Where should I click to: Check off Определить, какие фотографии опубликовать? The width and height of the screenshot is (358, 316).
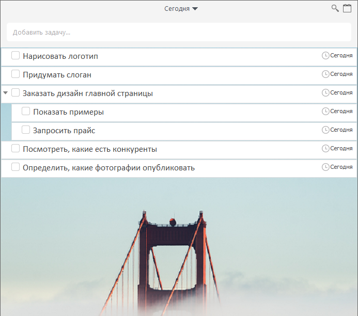(x=15, y=167)
